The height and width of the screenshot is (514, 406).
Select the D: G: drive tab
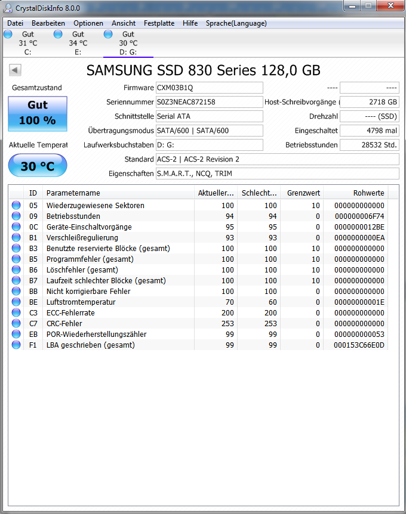[x=128, y=43]
